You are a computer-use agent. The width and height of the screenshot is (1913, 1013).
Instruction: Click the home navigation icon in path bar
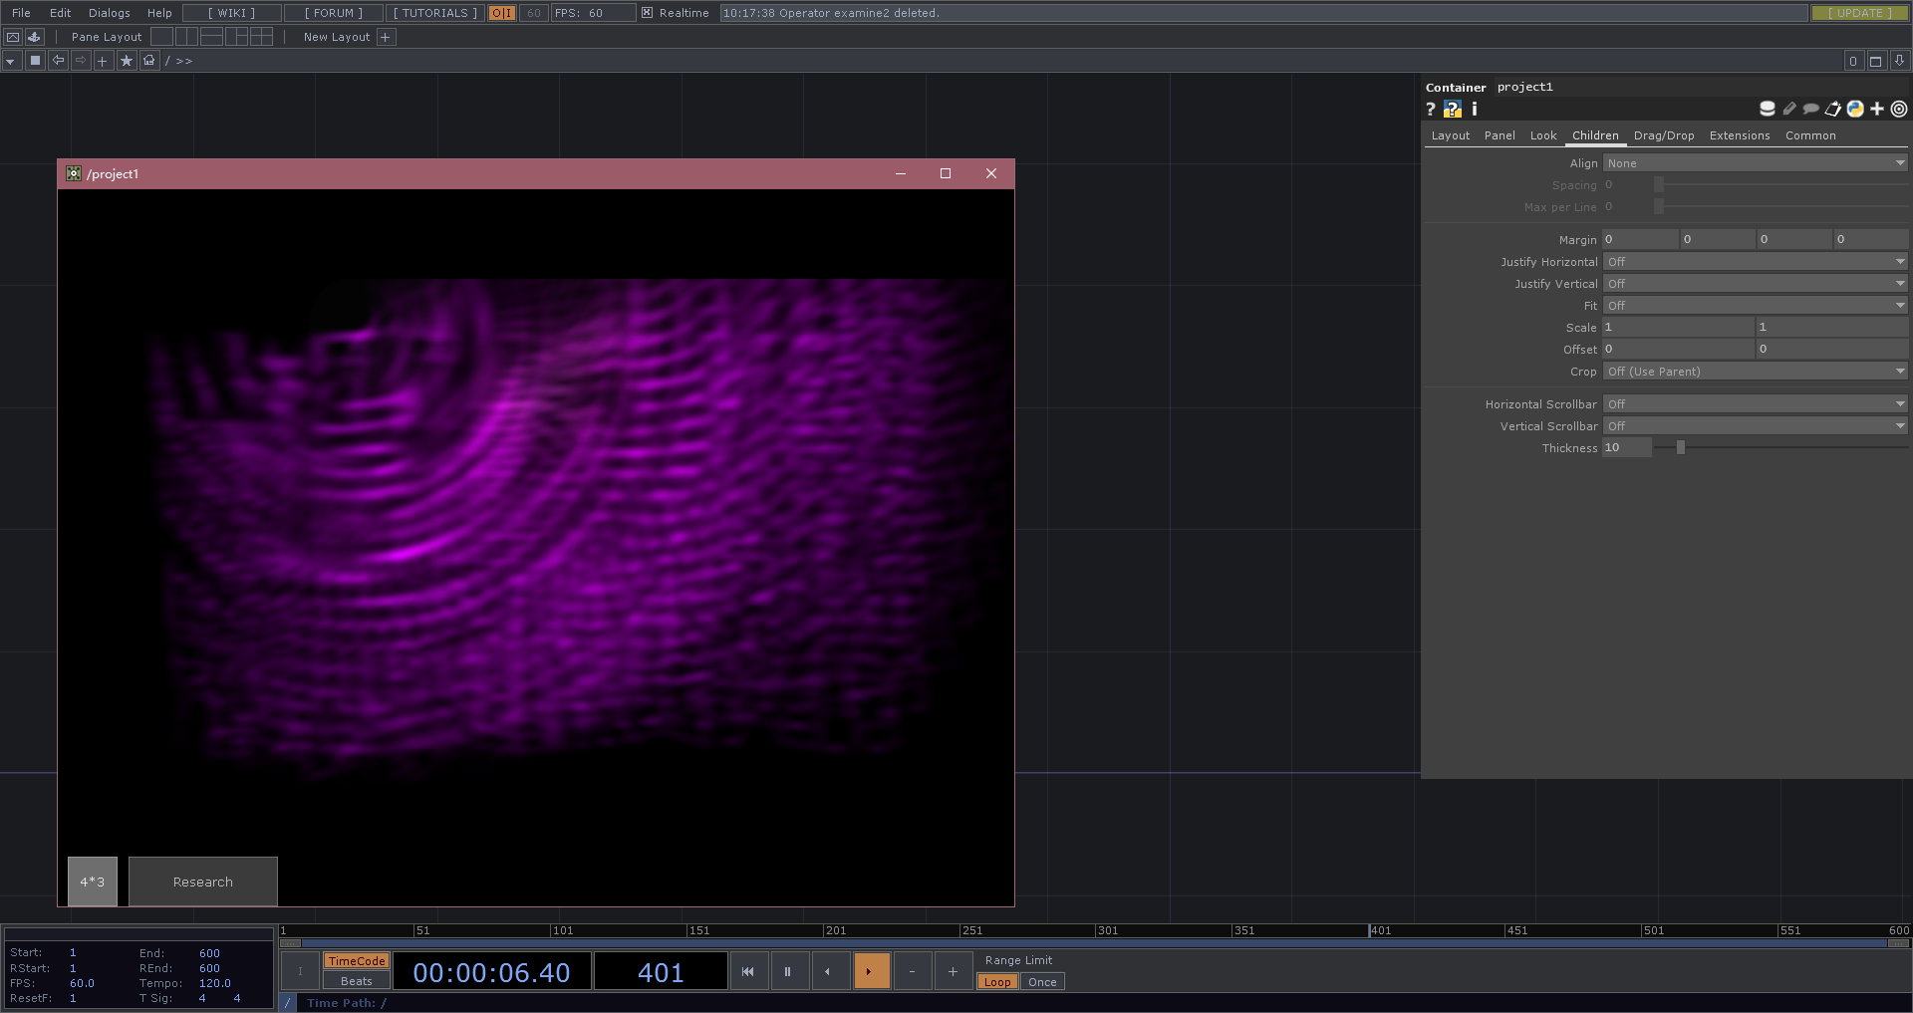point(147,60)
